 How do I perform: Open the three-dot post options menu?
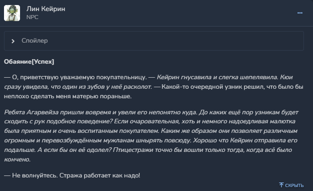(300, 13)
